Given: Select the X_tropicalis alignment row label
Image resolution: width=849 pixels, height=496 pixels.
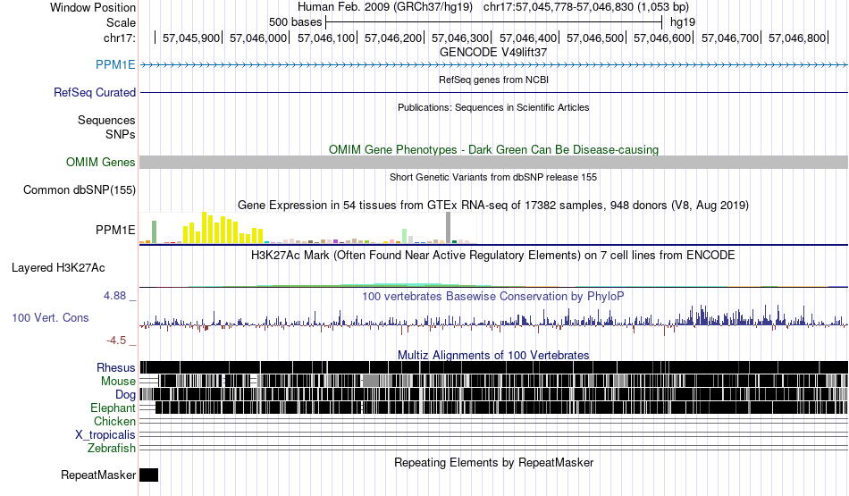Looking at the screenshot, I should pyautogui.click(x=105, y=435).
